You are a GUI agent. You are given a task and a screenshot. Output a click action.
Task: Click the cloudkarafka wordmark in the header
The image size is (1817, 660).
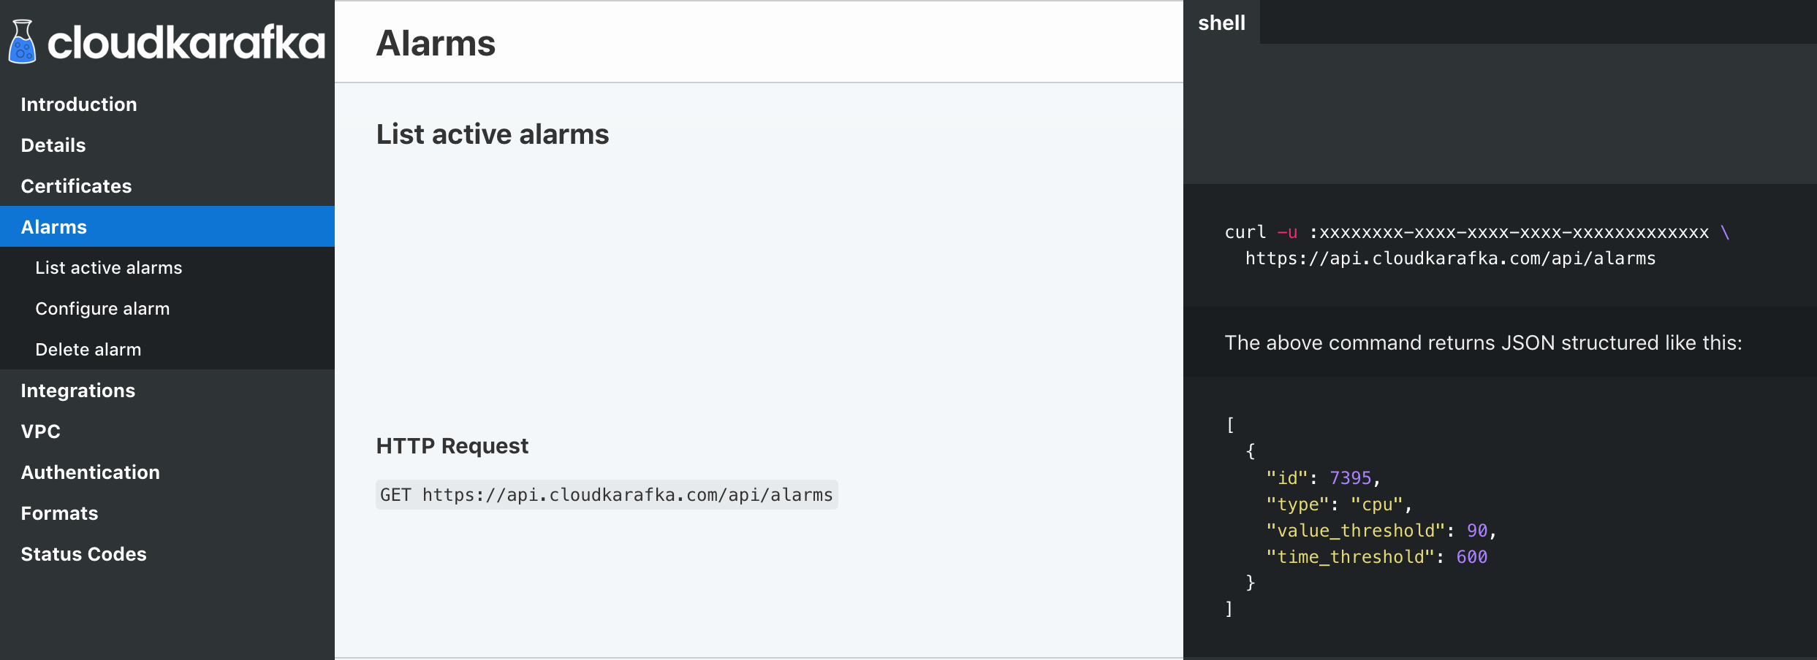186,42
